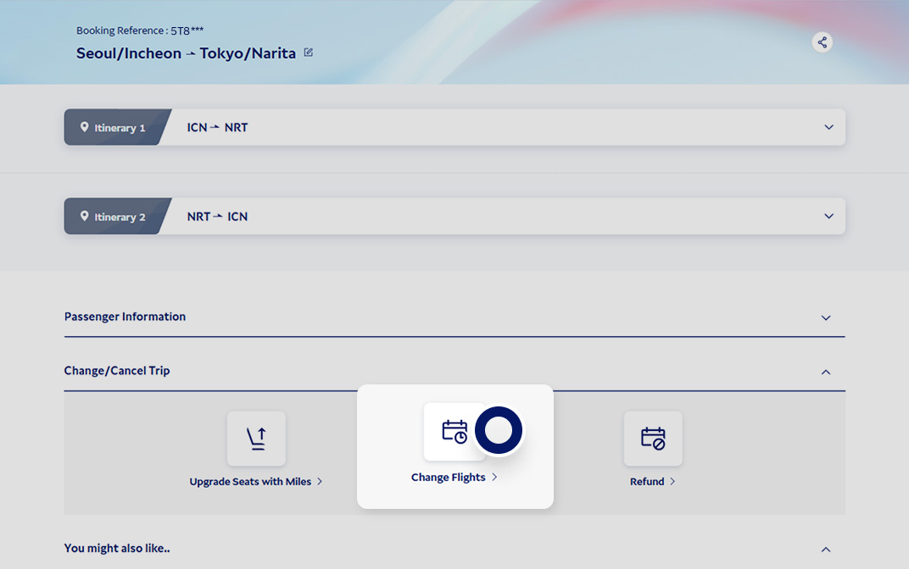Expand the Itinerary 1 chevron
The height and width of the screenshot is (569, 909).
pyautogui.click(x=828, y=127)
